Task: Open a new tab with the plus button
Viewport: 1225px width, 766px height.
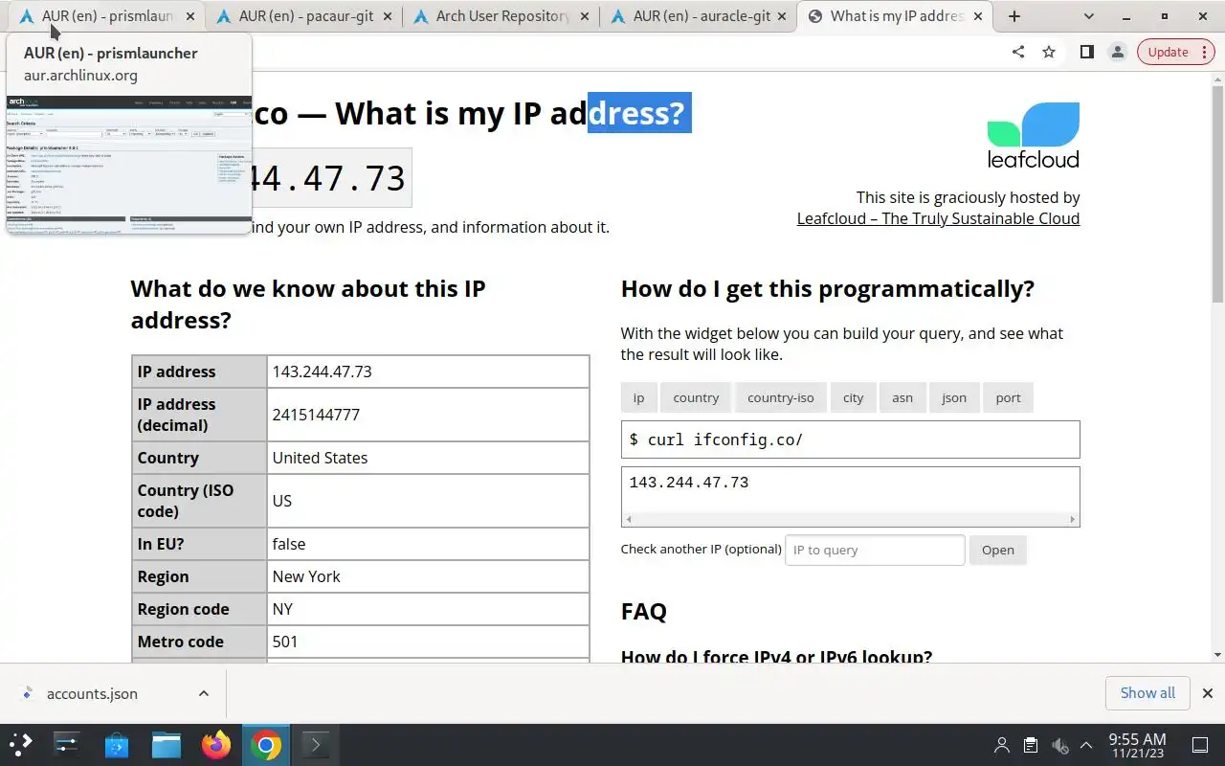Action: 1014,16
